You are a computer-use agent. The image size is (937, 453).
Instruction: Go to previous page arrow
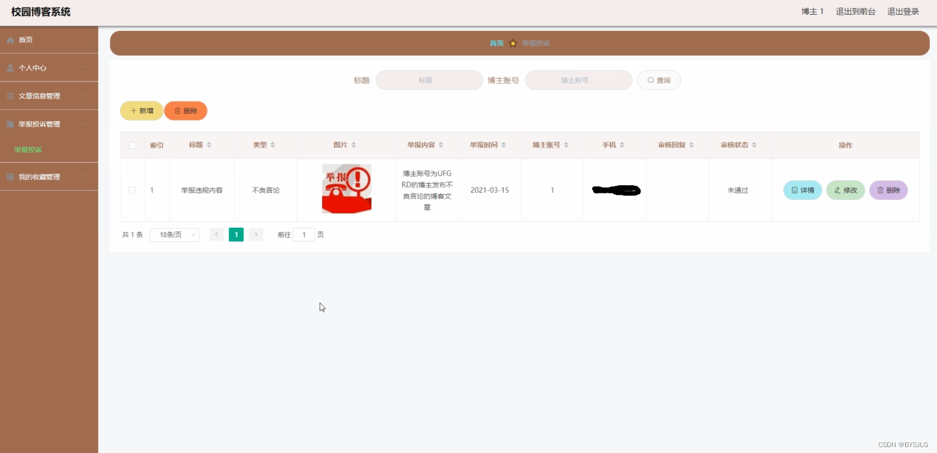216,235
